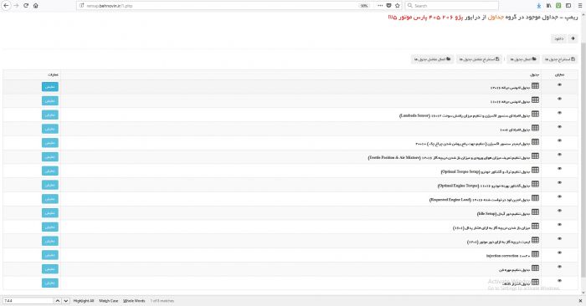Jump to the next find match with the down arrow

[x=66, y=301]
